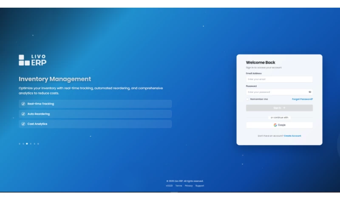
Task: Click the Cost Analytics checkmark icon
Action: [23, 124]
